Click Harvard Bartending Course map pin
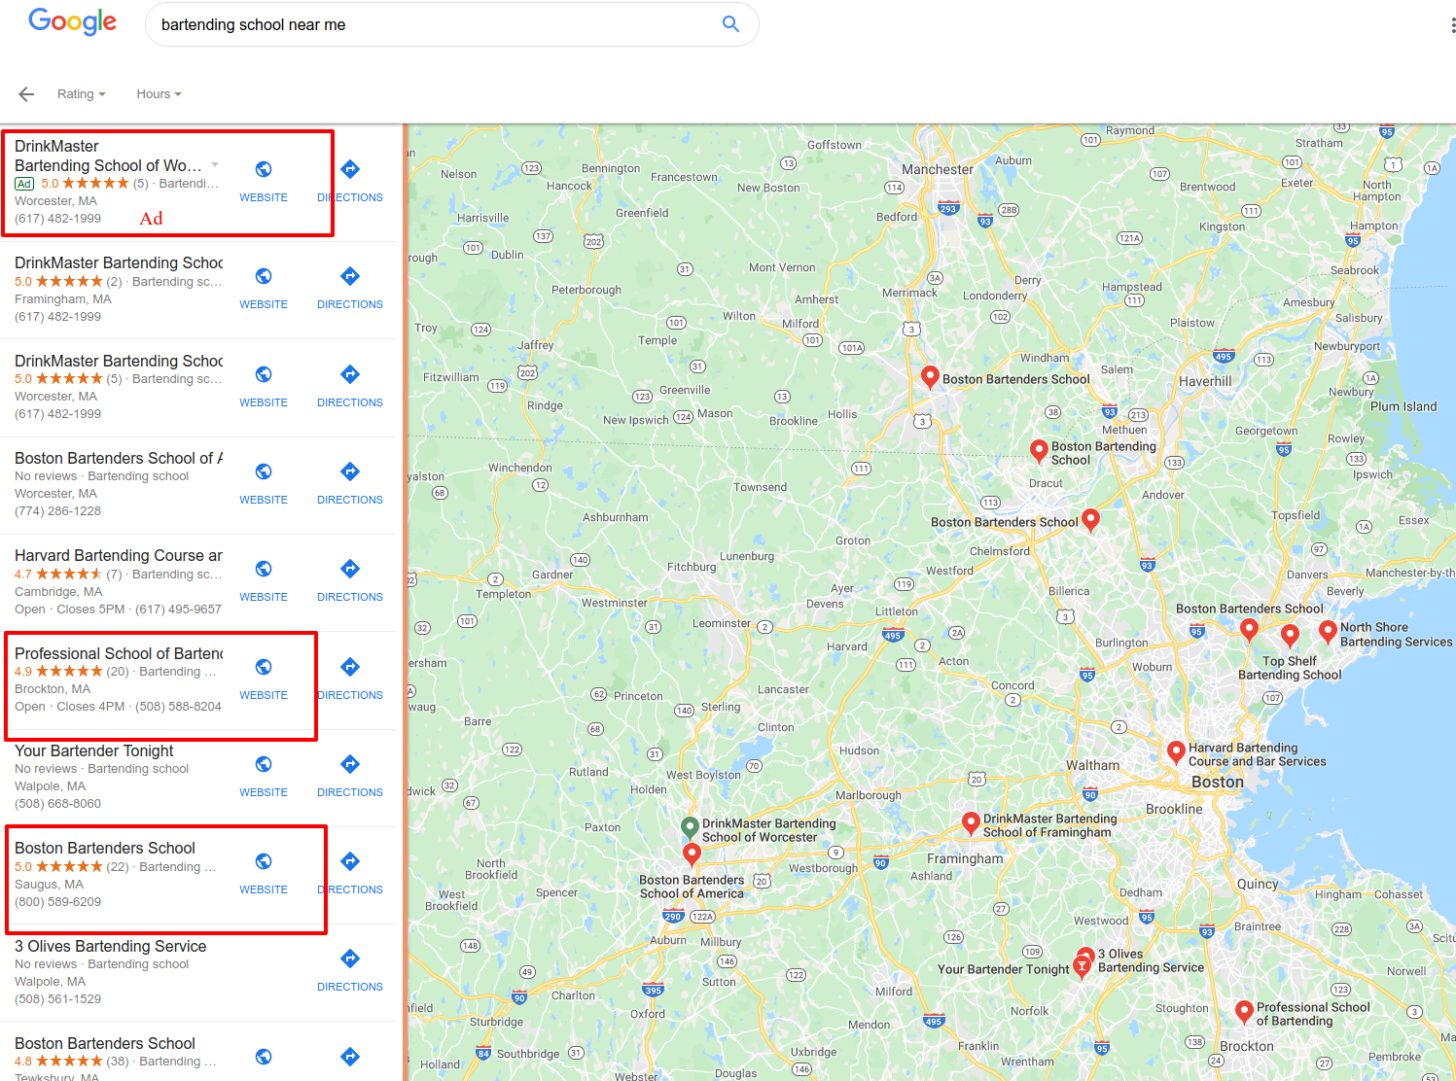Screen dimensions: 1456x1081 tap(1176, 752)
